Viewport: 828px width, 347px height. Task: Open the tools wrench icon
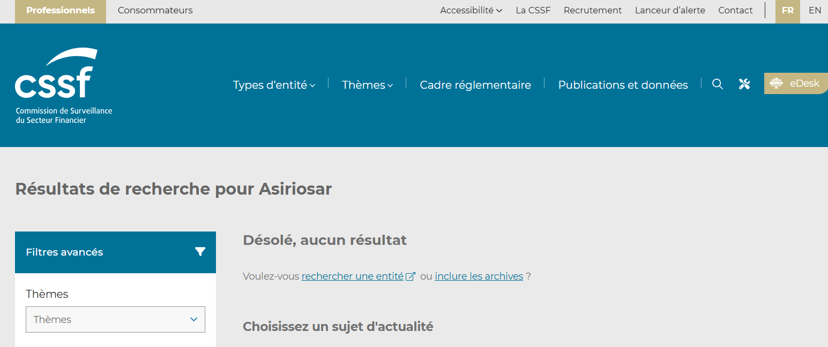click(x=744, y=84)
